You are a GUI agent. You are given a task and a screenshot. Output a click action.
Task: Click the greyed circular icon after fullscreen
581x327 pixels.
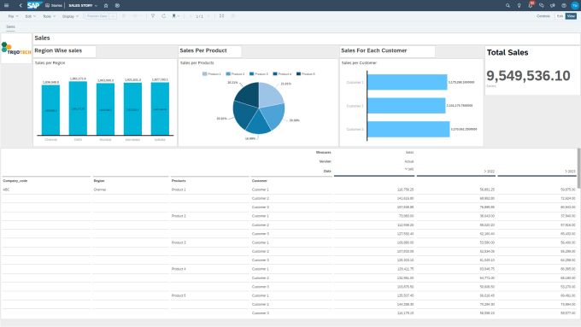click(232, 16)
